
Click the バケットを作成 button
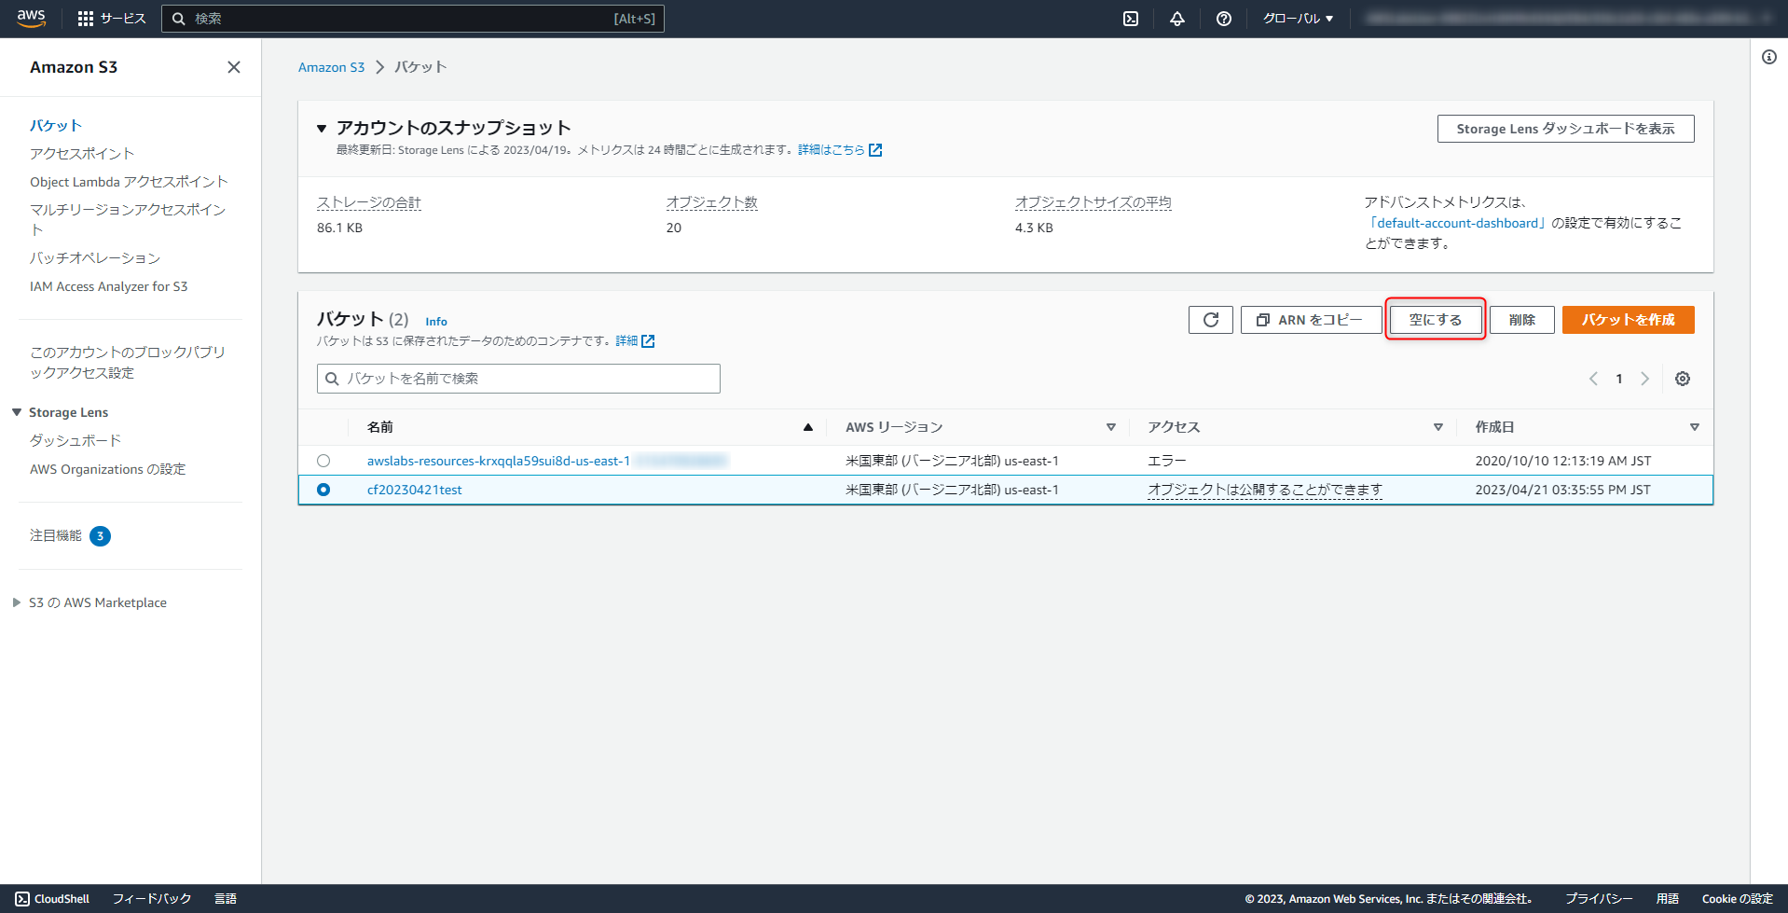pos(1628,319)
